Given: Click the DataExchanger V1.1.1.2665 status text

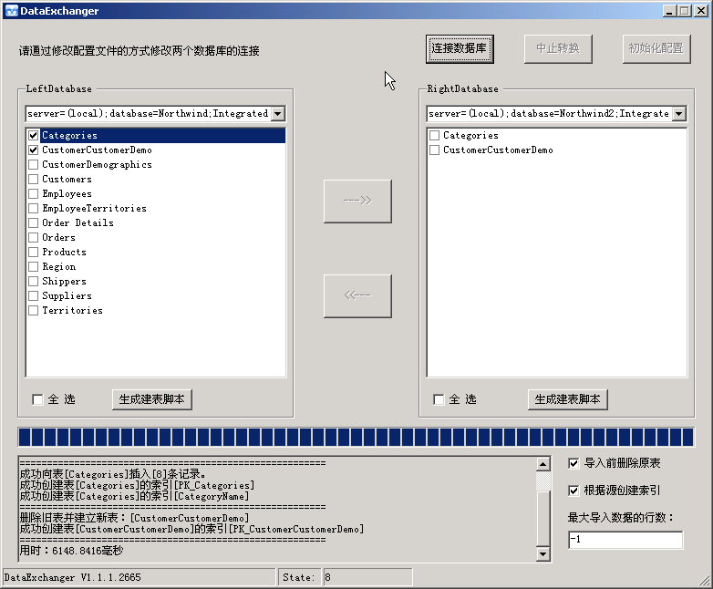Looking at the screenshot, I should (73, 577).
